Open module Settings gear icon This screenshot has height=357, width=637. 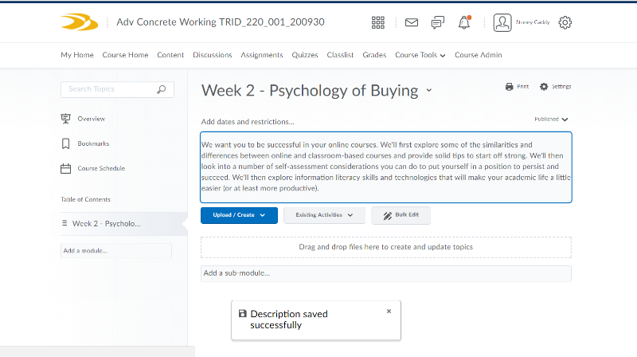(x=545, y=86)
